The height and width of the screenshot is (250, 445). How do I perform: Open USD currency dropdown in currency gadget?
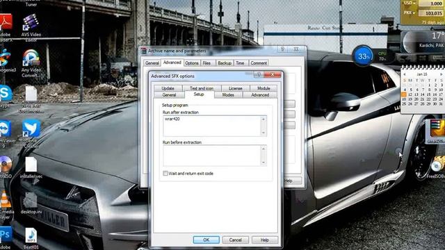[x=410, y=3]
